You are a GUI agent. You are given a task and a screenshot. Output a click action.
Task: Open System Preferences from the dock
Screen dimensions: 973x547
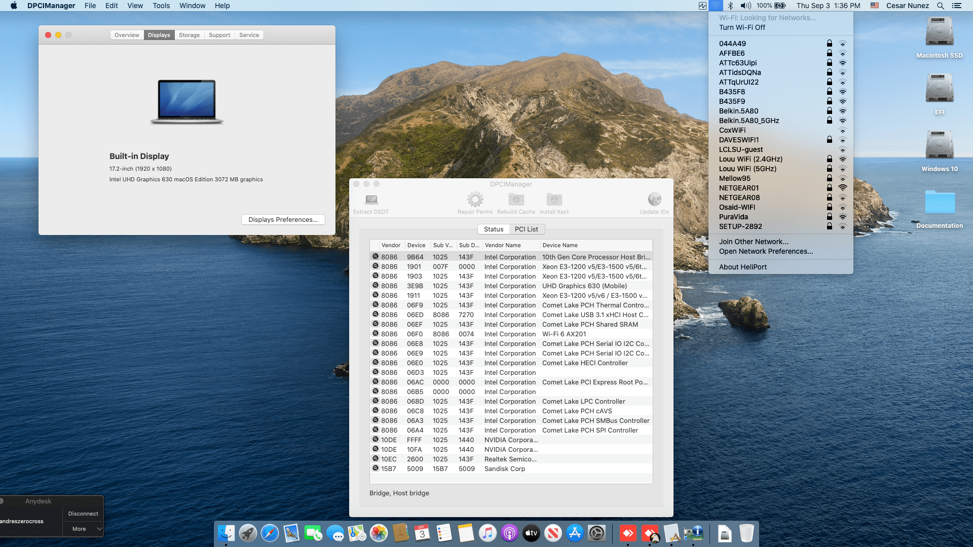596,533
